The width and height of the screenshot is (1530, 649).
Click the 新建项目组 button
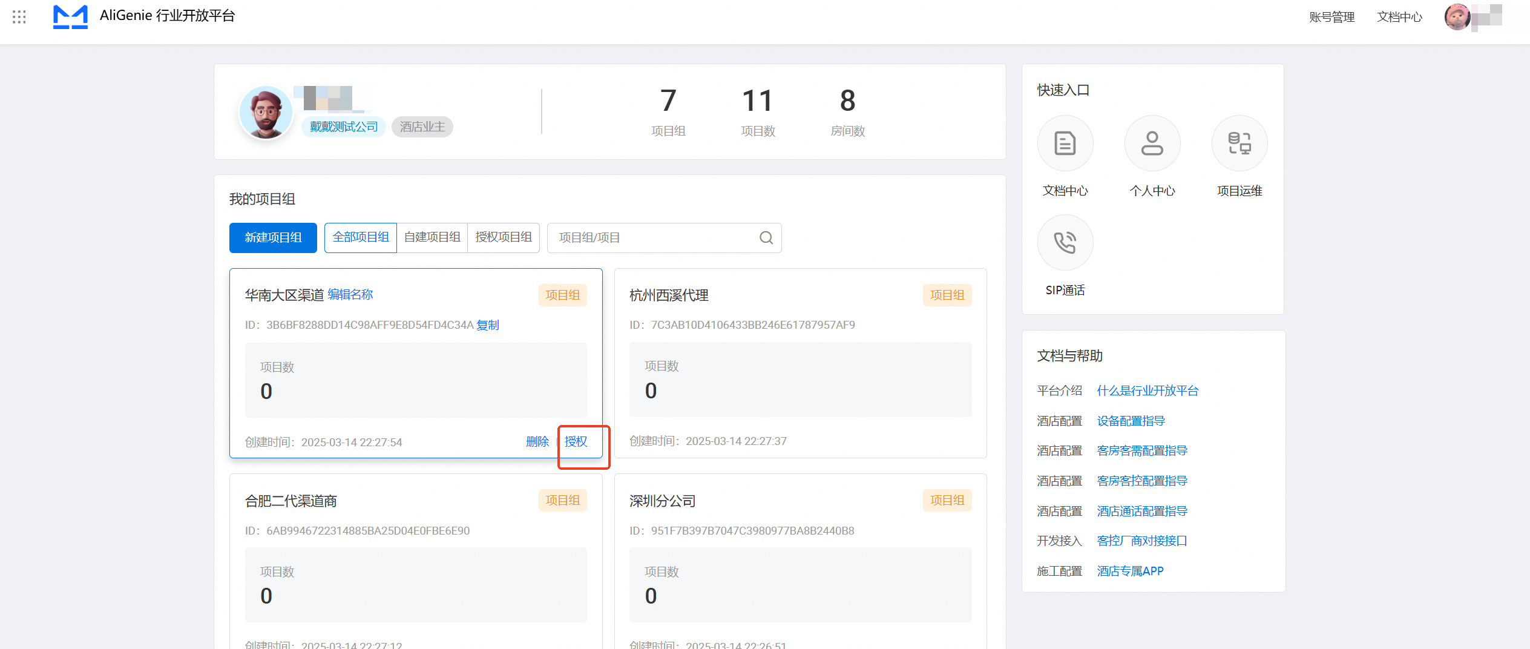(x=273, y=237)
